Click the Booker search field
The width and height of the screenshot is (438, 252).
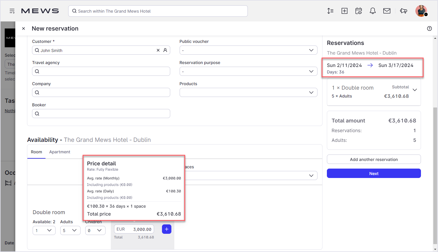tap(101, 114)
